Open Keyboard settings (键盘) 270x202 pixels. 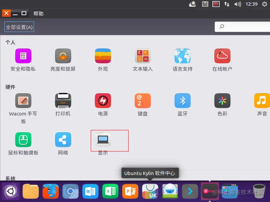(x=142, y=105)
